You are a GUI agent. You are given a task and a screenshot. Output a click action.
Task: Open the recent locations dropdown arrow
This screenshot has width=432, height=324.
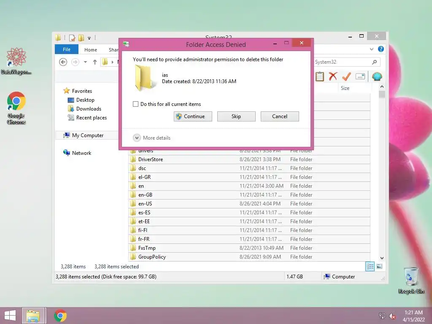[x=85, y=62]
